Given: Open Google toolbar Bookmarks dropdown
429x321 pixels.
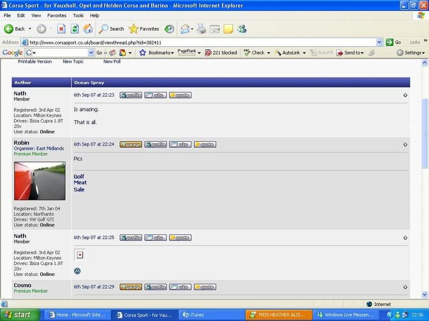Looking at the screenshot, I should (157, 52).
